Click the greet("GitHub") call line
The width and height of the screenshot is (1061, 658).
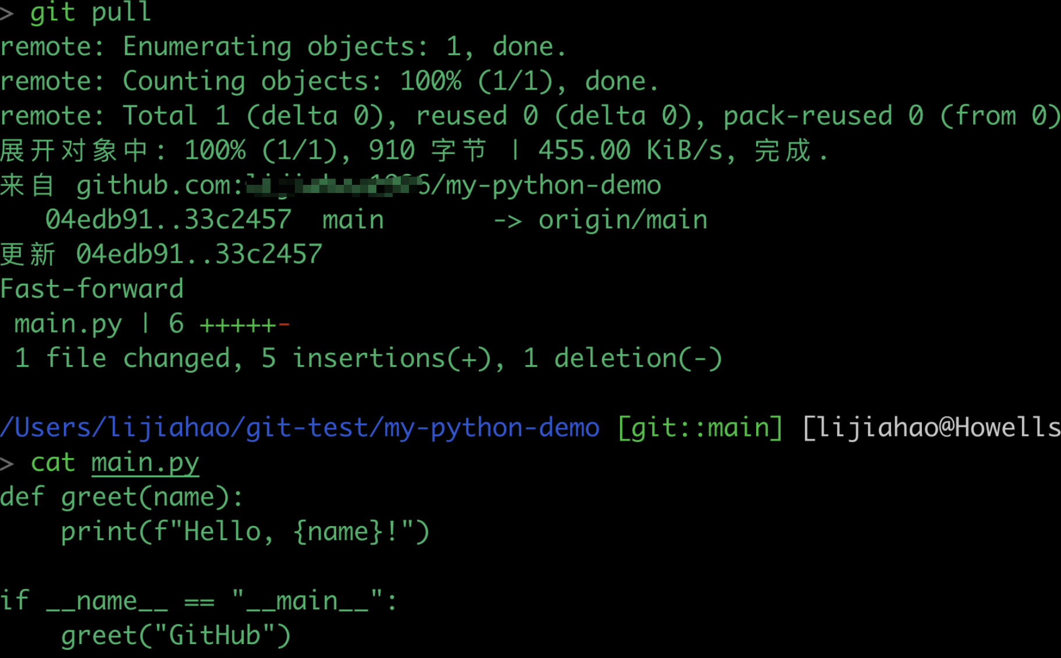[x=176, y=635]
